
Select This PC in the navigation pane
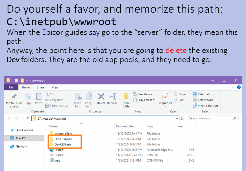coord(21,138)
